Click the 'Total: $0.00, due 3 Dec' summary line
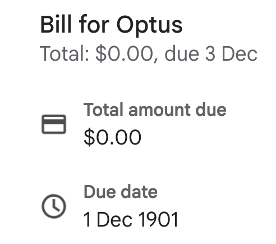This screenshot has height=244, width=276. [149, 53]
